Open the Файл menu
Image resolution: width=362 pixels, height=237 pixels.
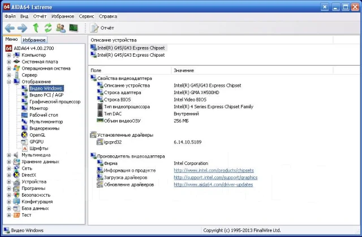click(10, 16)
